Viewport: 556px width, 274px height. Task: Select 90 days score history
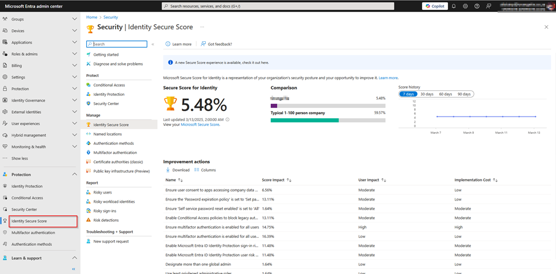pyautogui.click(x=464, y=94)
